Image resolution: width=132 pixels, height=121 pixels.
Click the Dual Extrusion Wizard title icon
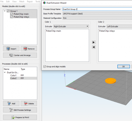[x=44, y=3]
